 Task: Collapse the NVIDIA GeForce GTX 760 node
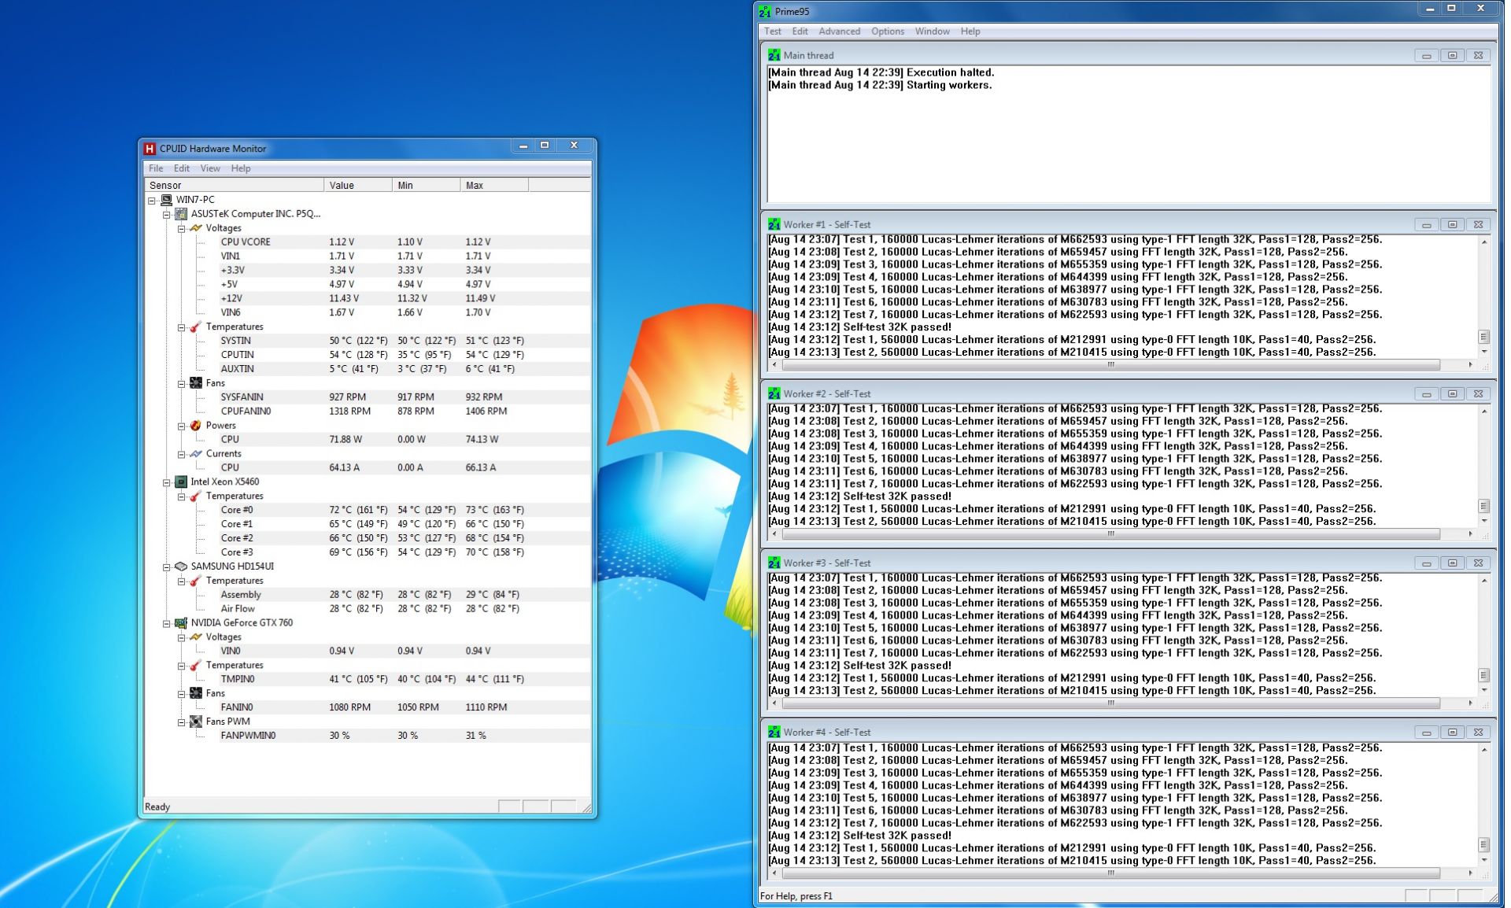(x=167, y=623)
